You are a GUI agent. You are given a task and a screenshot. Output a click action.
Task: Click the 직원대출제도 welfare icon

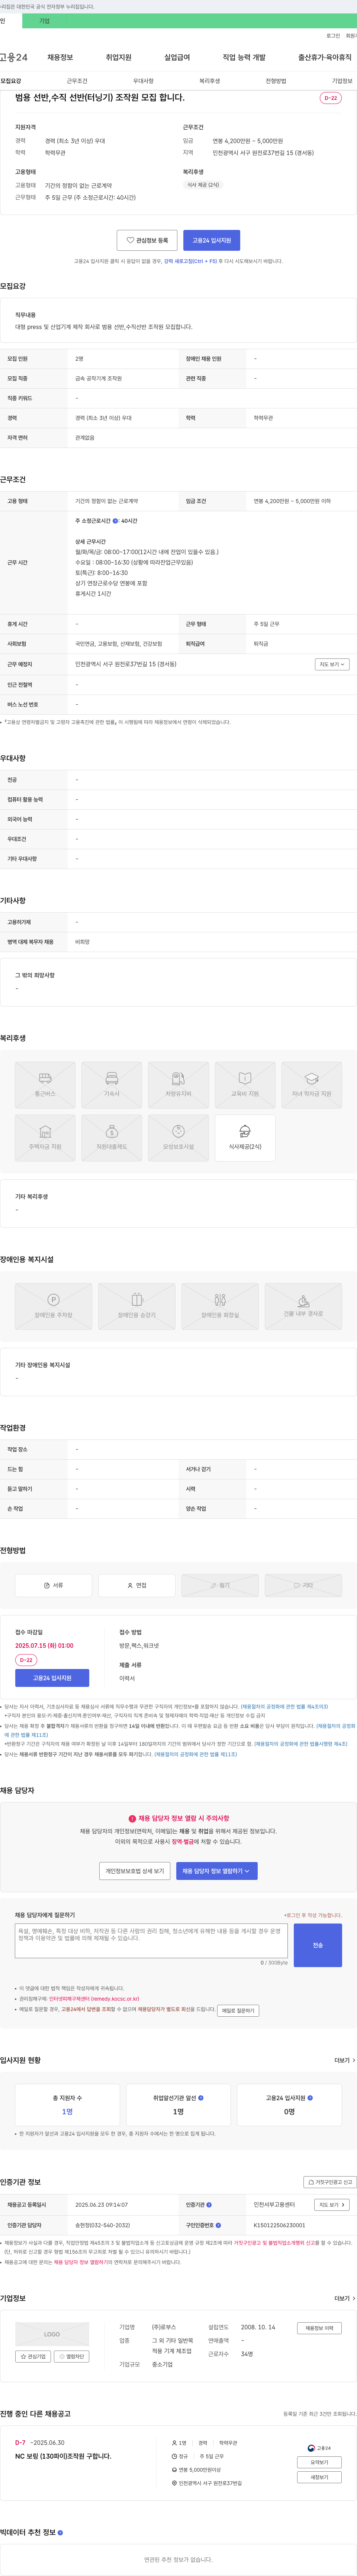point(112,1138)
